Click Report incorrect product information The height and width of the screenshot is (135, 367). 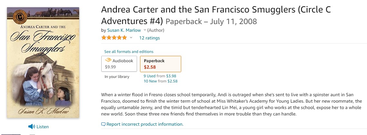click(145, 124)
